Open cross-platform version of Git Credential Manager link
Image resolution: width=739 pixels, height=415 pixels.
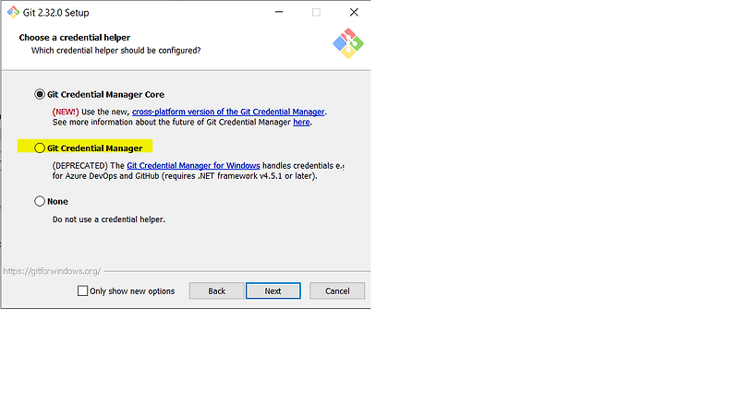point(228,112)
